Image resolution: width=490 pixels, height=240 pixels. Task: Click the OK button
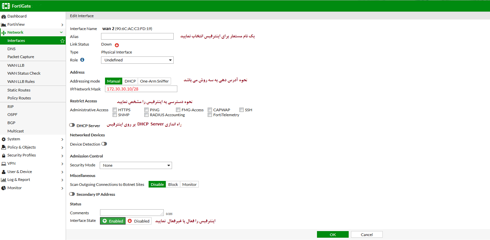332,234
